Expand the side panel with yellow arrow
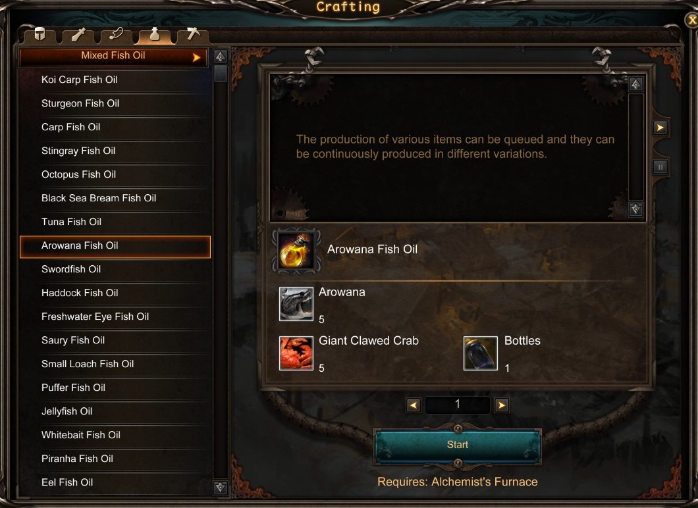This screenshot has height=508, width=698. (x=660, y=128)
